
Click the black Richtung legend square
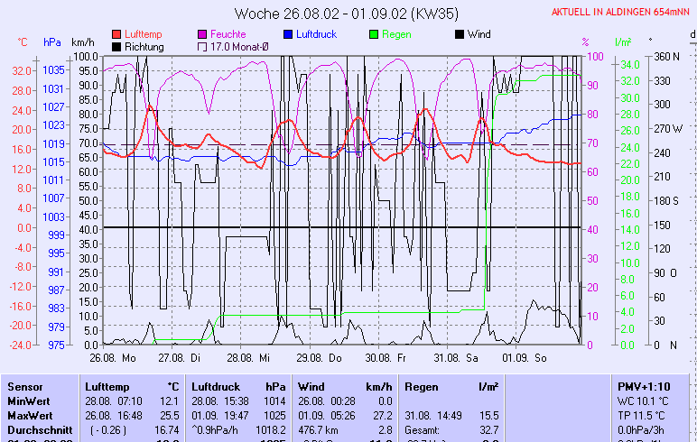coord(116,46)
